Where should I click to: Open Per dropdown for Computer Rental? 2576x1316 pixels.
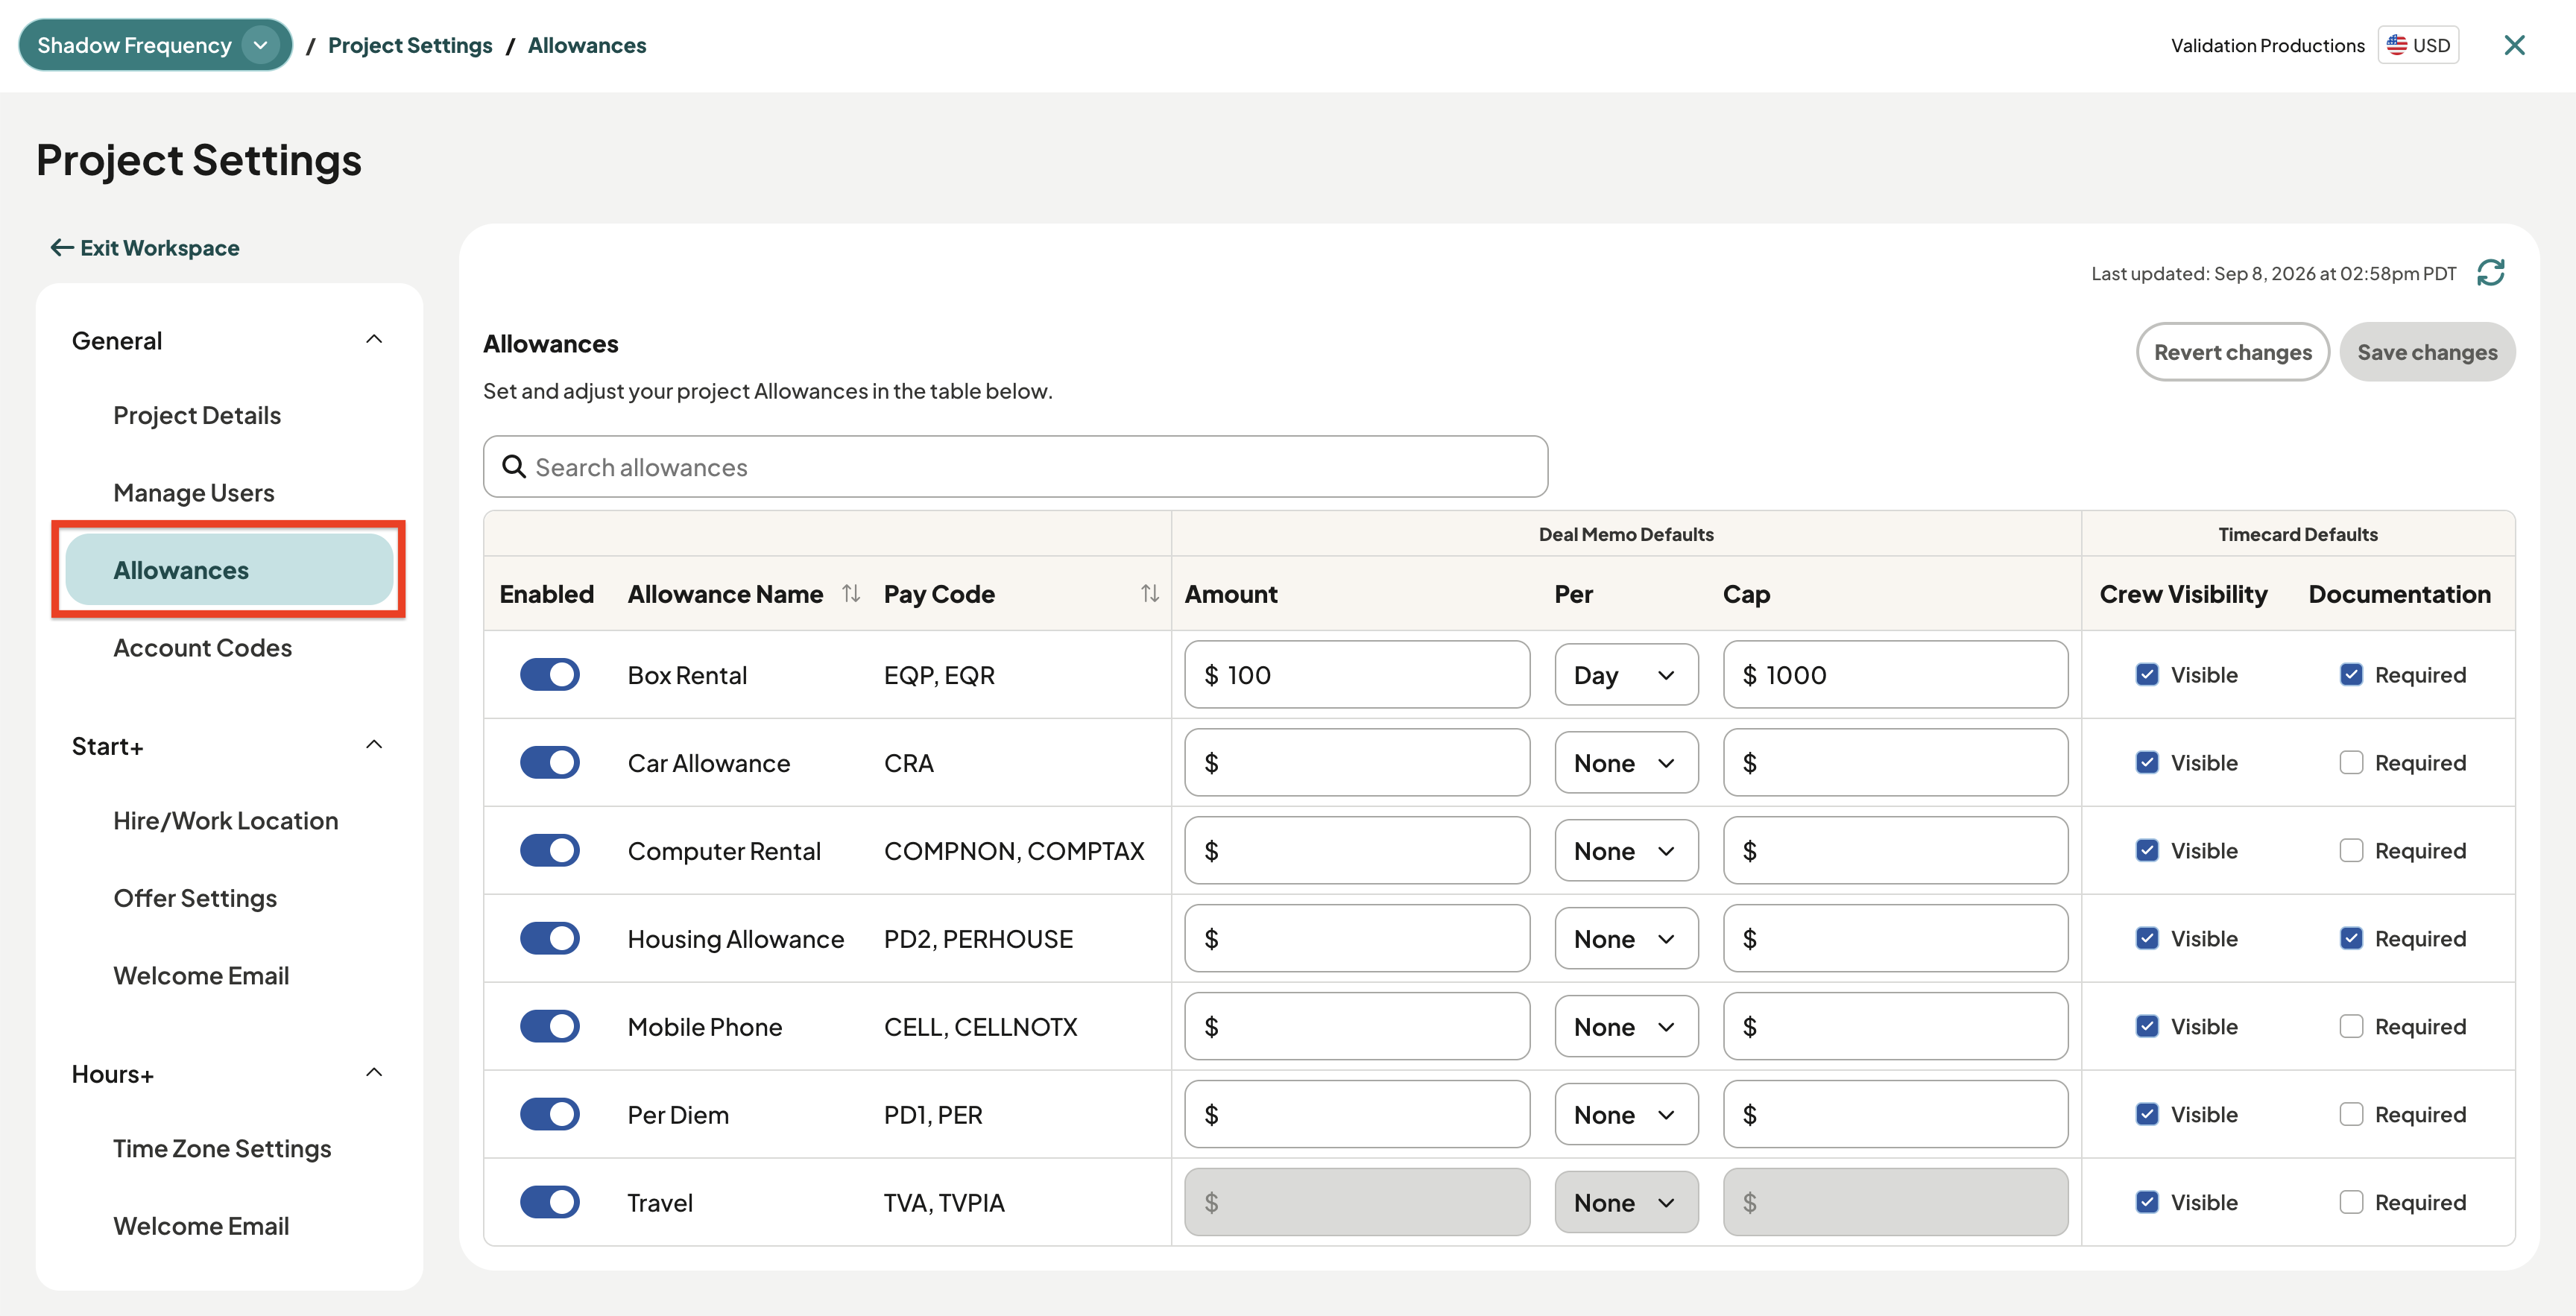tap(1626, 851)
